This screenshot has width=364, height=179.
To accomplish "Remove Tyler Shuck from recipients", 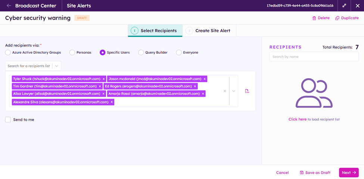I will (104, 79).
